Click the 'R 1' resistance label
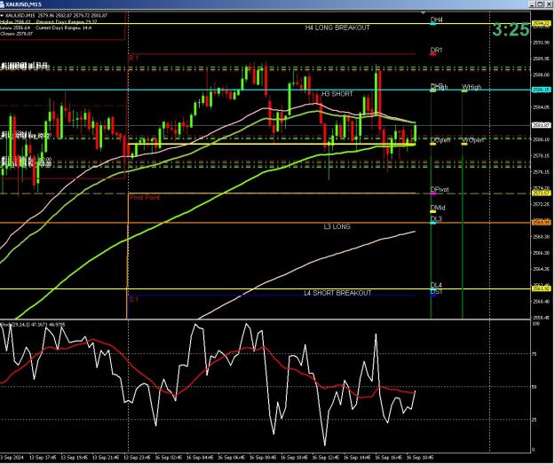 coord(133,58)
